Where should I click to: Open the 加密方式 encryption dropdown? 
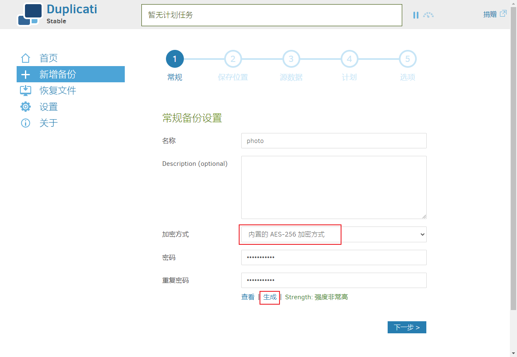pyautogui.click(x=334, y=234)
